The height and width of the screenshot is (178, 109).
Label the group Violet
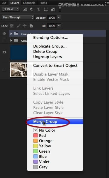click(x=55, y=162)
